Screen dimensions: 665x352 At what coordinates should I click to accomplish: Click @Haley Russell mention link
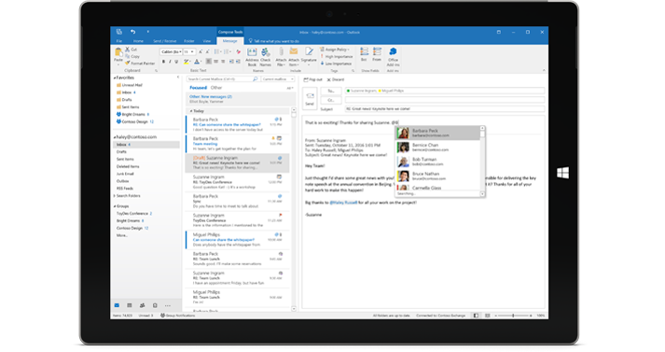(343, 203)
